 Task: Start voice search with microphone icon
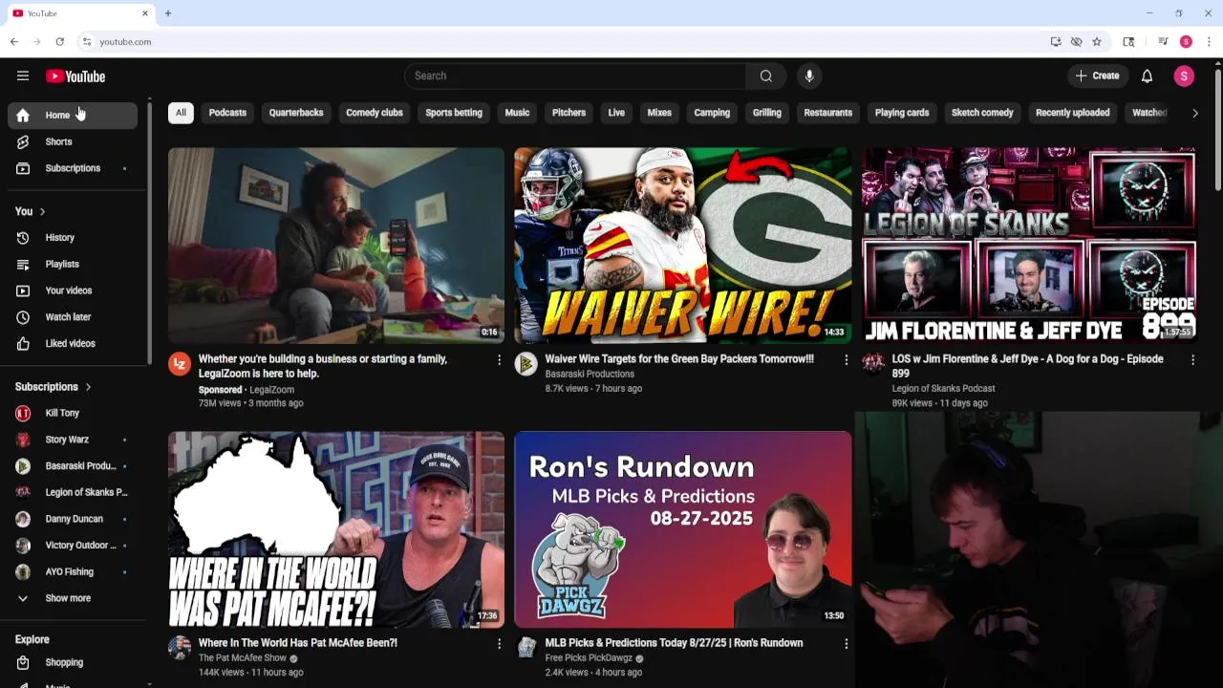tap(809, 76)
